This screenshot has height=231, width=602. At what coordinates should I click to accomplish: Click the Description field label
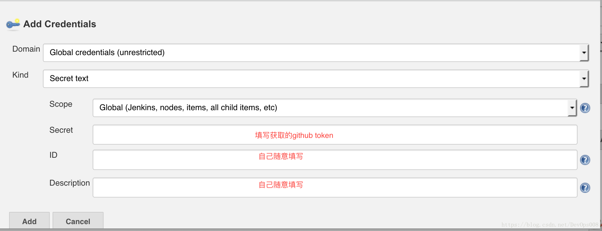point(69,183)
